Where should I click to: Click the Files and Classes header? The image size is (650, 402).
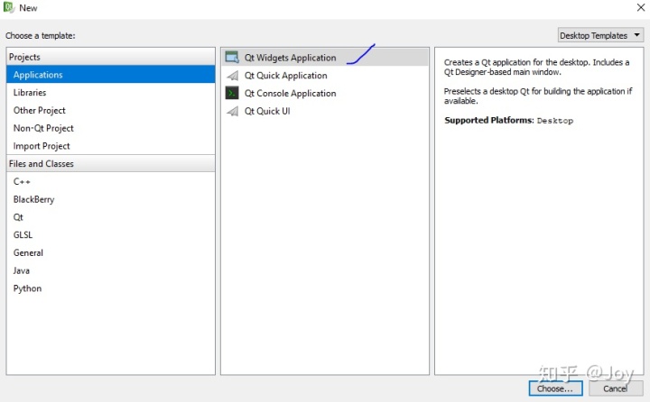pyautogui.click(x=111, y=163)
